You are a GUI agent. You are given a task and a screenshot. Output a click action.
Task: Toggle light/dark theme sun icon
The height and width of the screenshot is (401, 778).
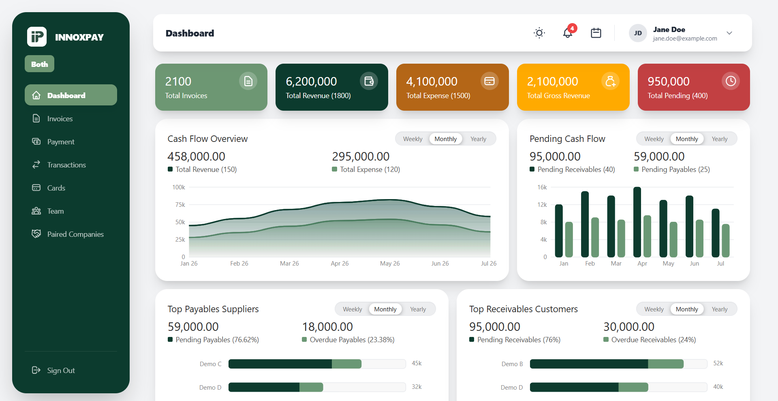tap(539, 33)
